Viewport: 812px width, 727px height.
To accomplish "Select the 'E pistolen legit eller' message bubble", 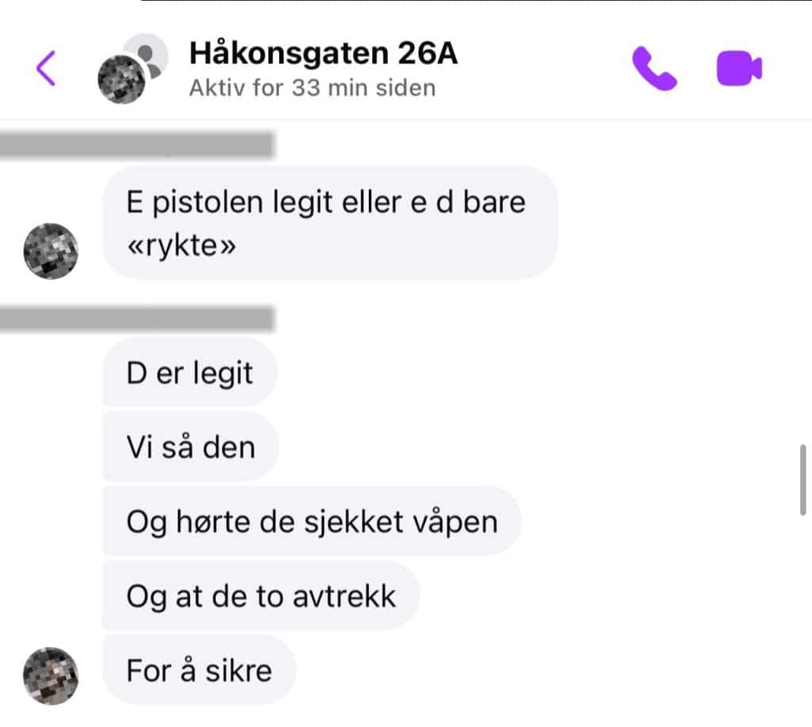I will click(x=331, y=224).
